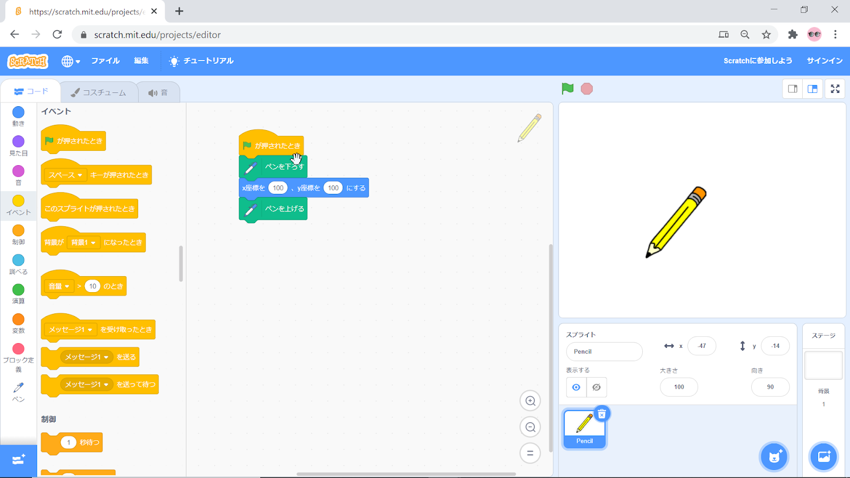Switch to the コード tab
This screenshot has width=850, height=478.
point(31,91)
